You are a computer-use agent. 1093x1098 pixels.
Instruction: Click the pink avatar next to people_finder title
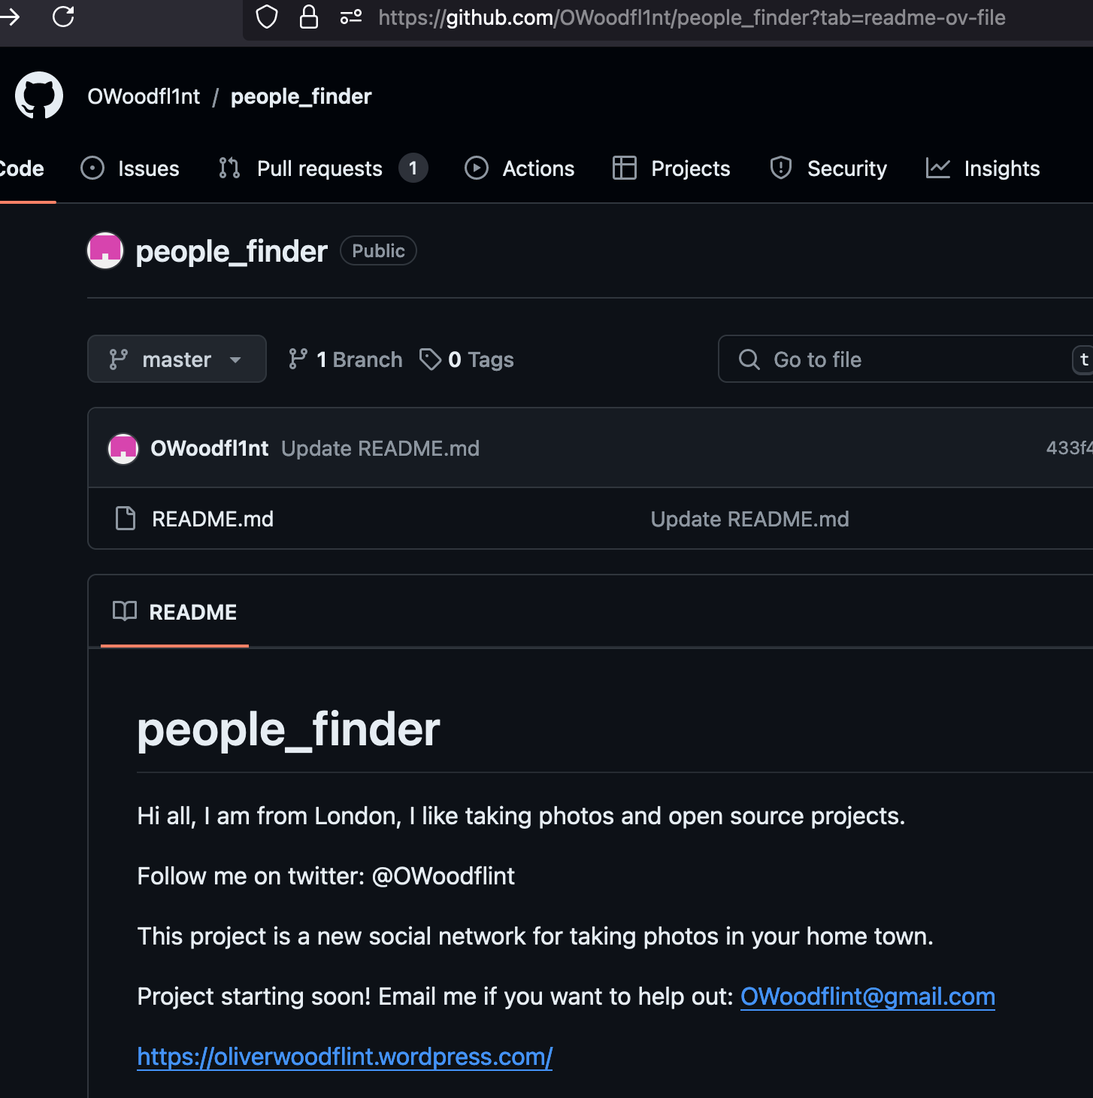pos(105,250)
